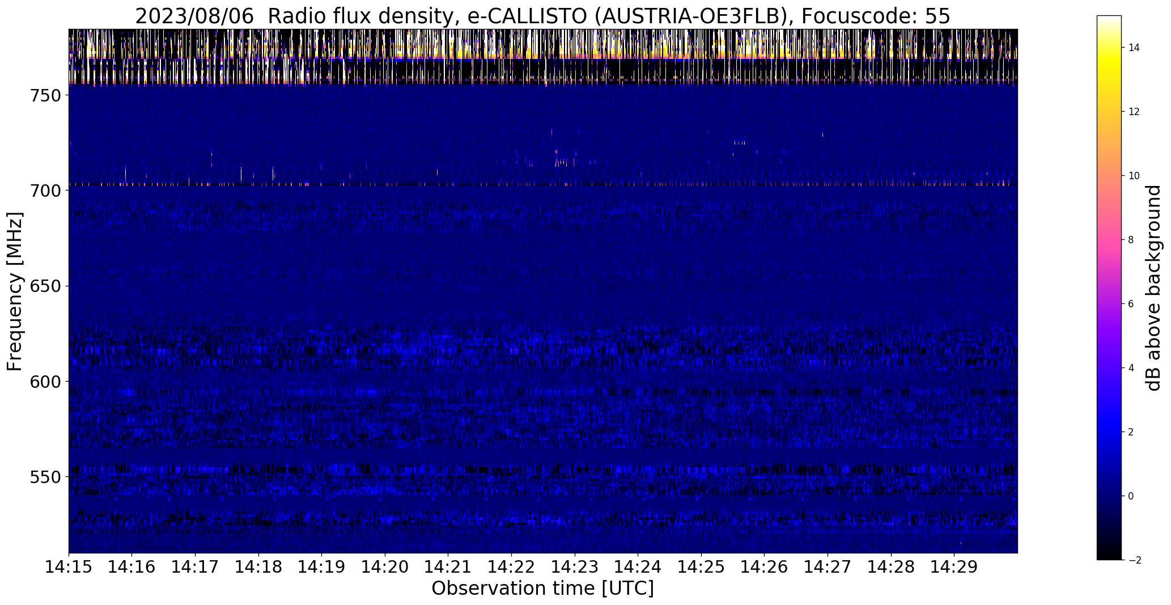The height and width of the screenshot is (605, 1171).
Task: Click the 14:23 time tick label
Action: coord(575,568)
